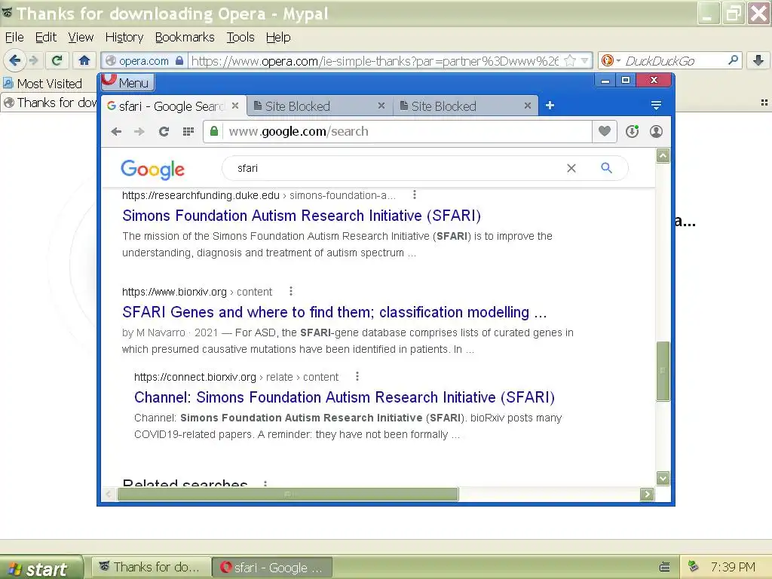Click the Opera vertical scrollbar thumb
The width and height of the screenshot is (772, 579).
663,371
